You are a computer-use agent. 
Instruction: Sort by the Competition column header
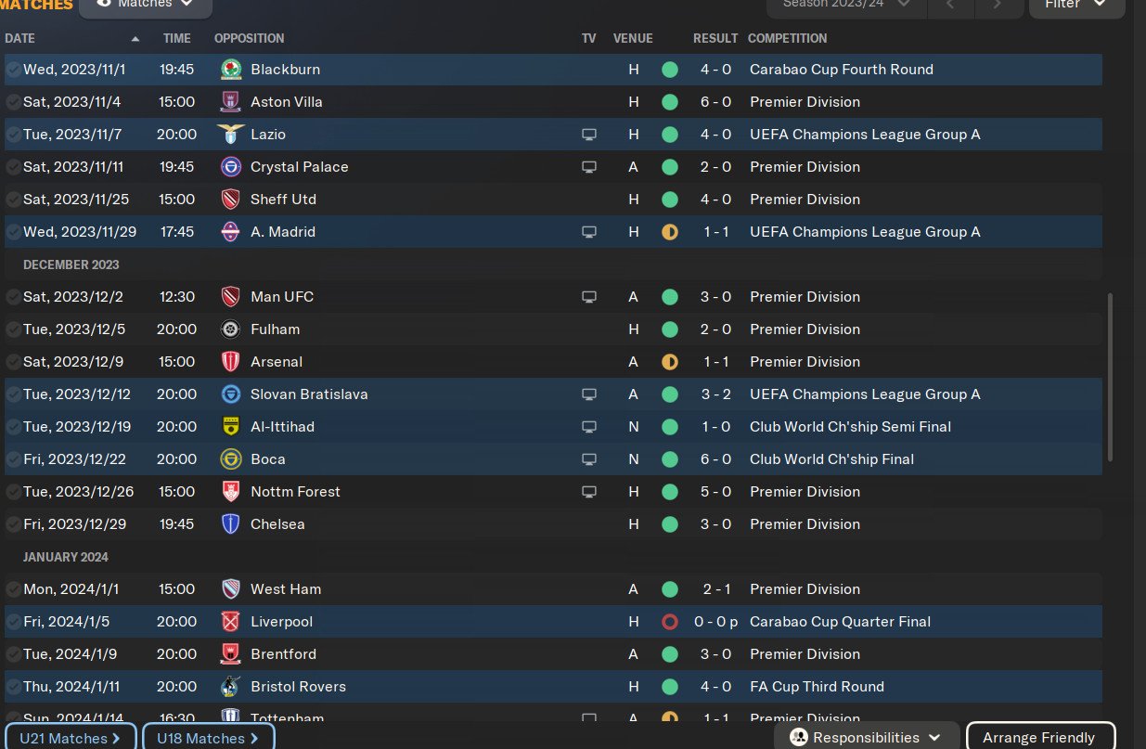(x=787, y=39)
